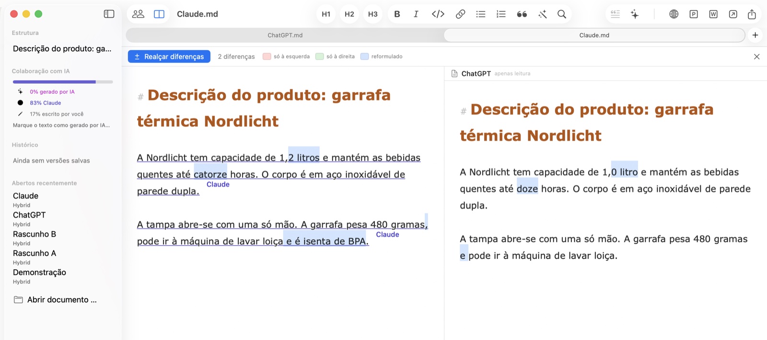767x340 pixels.
Task: Open recent document Rascunho A
Action: click(x=35, y=253)
